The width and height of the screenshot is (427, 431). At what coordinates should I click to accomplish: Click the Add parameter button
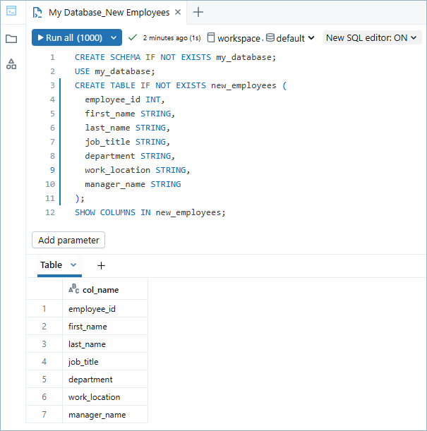68,240
